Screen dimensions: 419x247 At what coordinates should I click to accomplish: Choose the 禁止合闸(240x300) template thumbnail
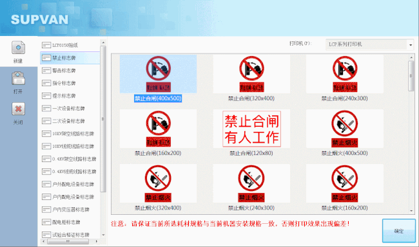(345, 74)
